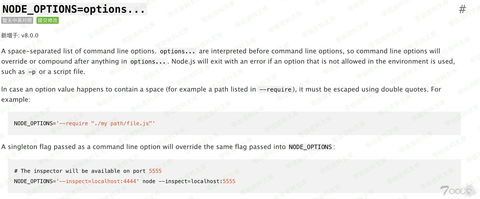Click the second inline options... code

click(x=148, y=61)
